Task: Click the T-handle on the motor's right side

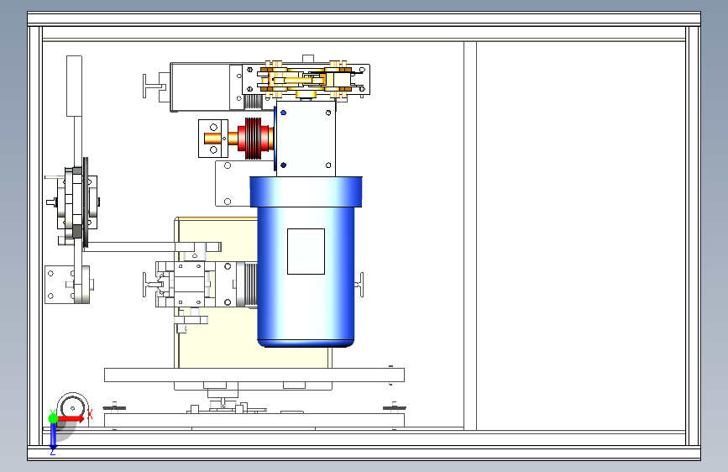Action: [360, 285]
